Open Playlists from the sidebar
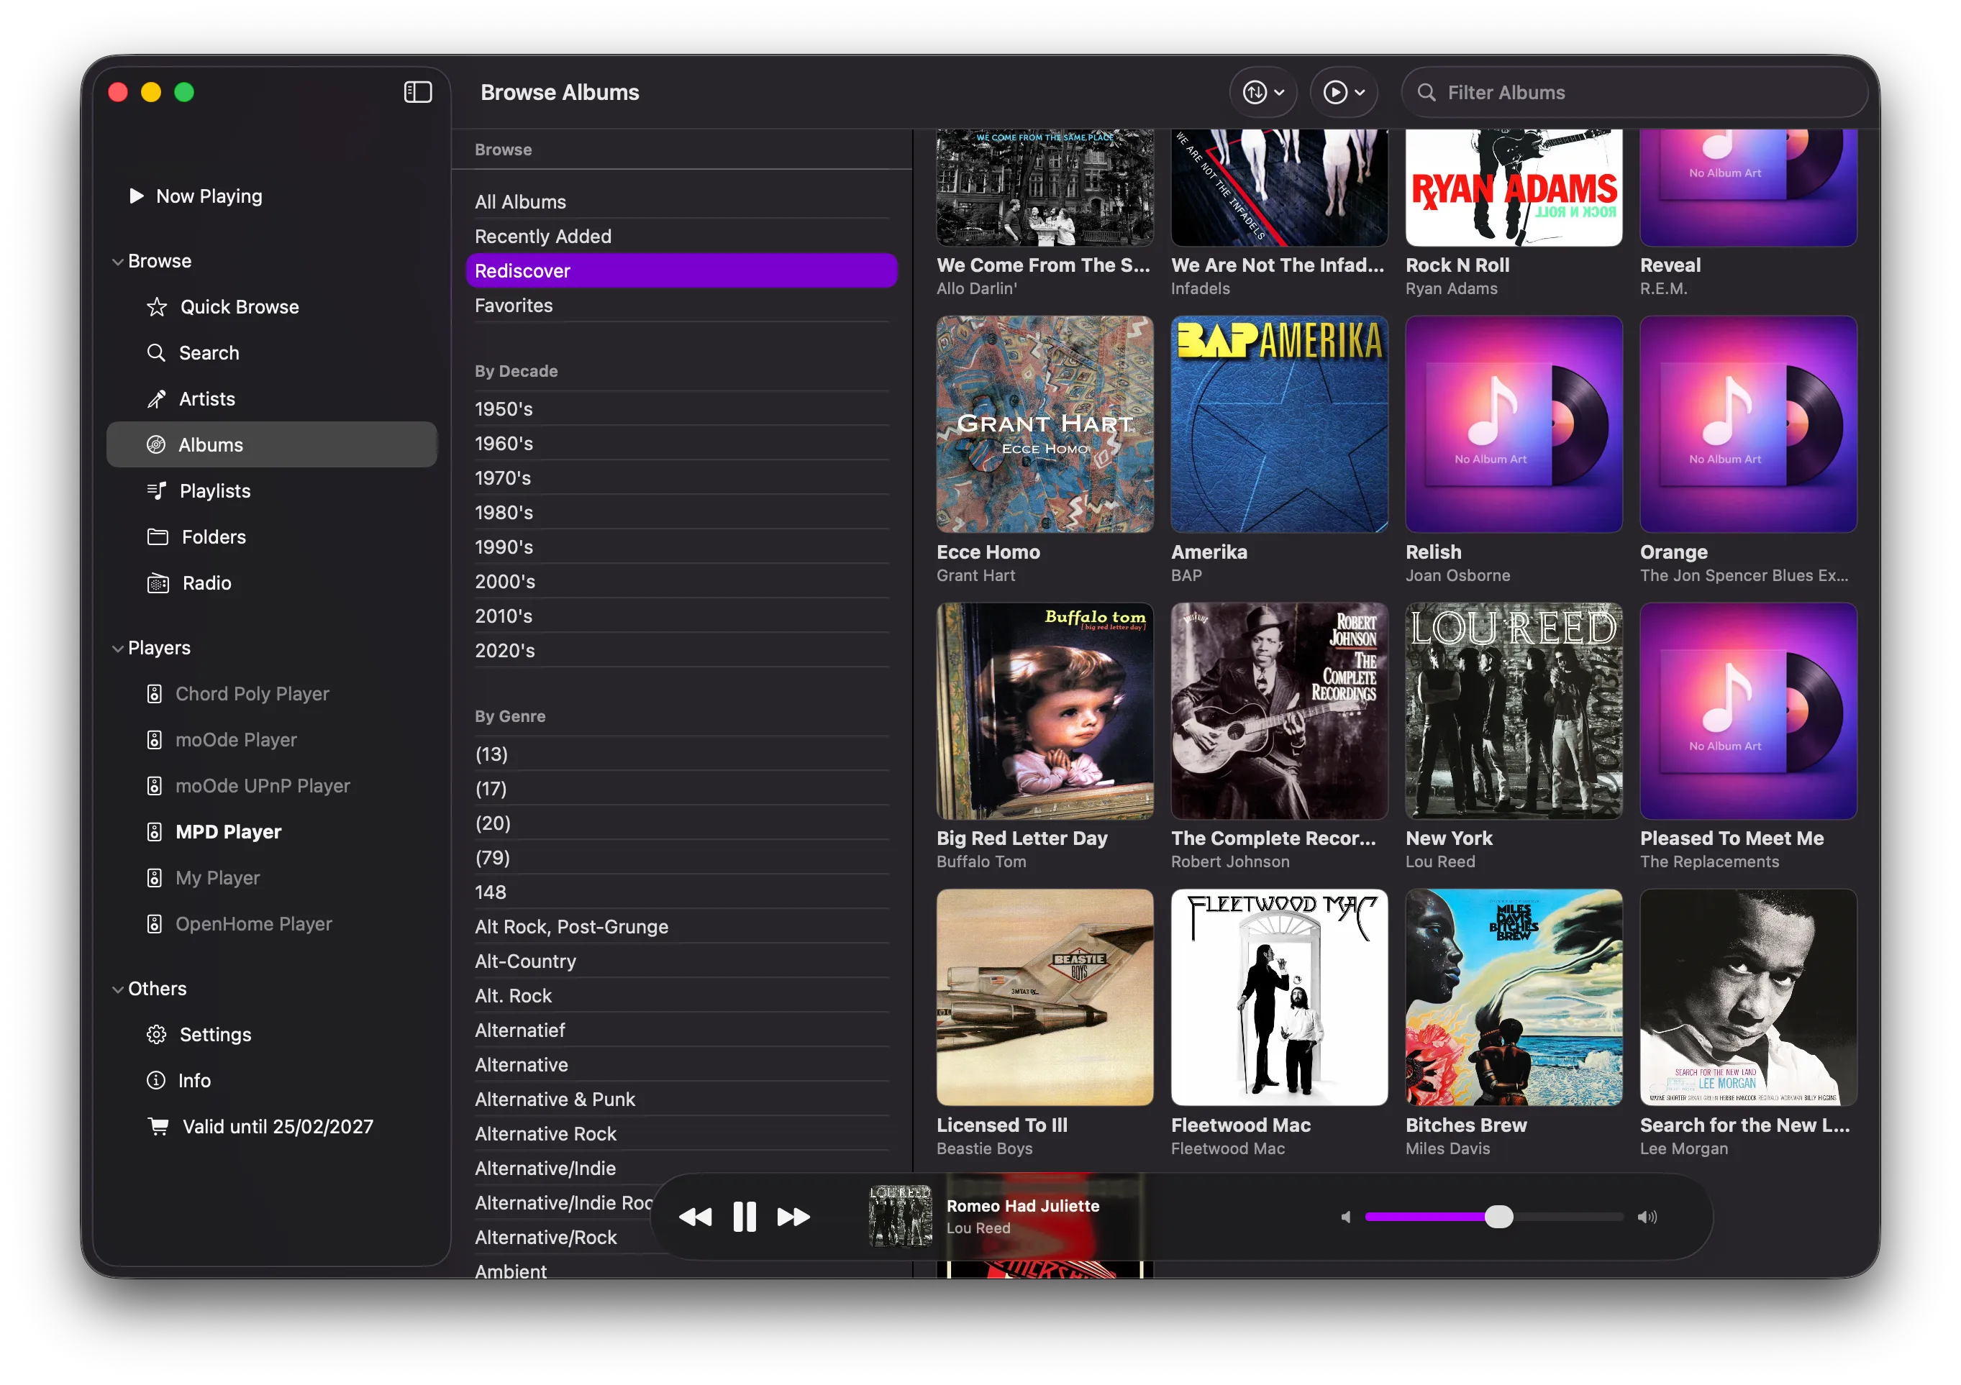Image resolution: width=1961 pixels, height=1385 pixels. 214,491
